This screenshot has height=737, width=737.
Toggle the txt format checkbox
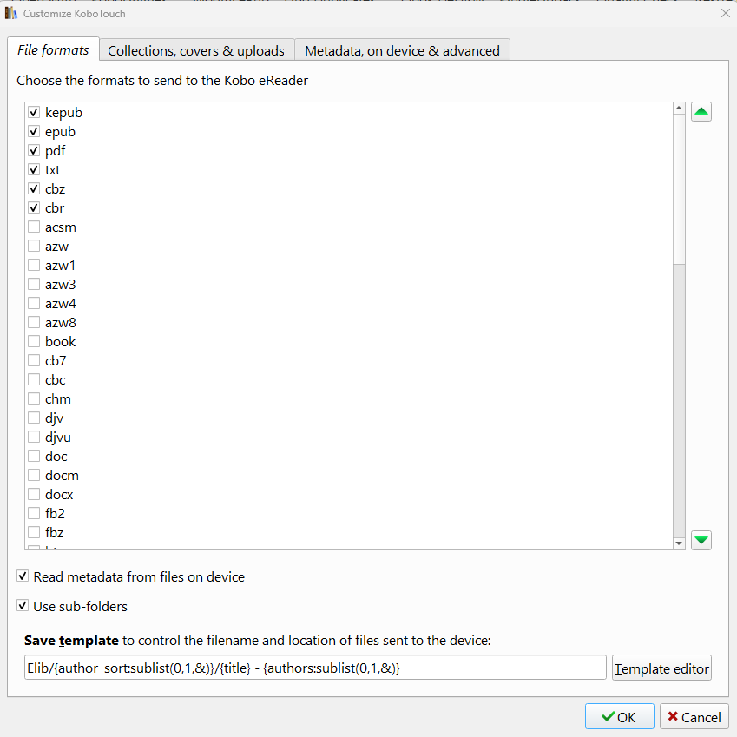34,169
